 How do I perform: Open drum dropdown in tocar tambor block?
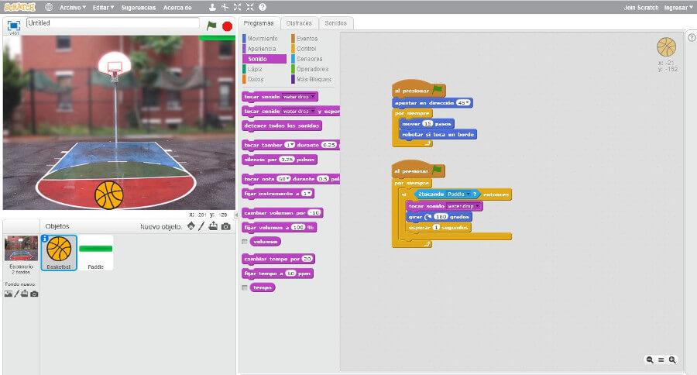pos(293,145)
